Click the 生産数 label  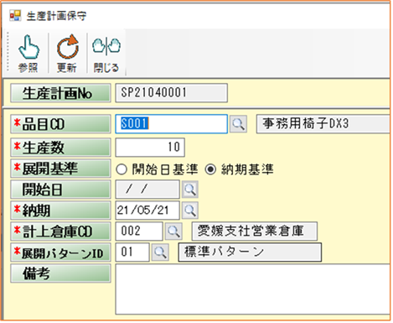click(x=60, y=147)
